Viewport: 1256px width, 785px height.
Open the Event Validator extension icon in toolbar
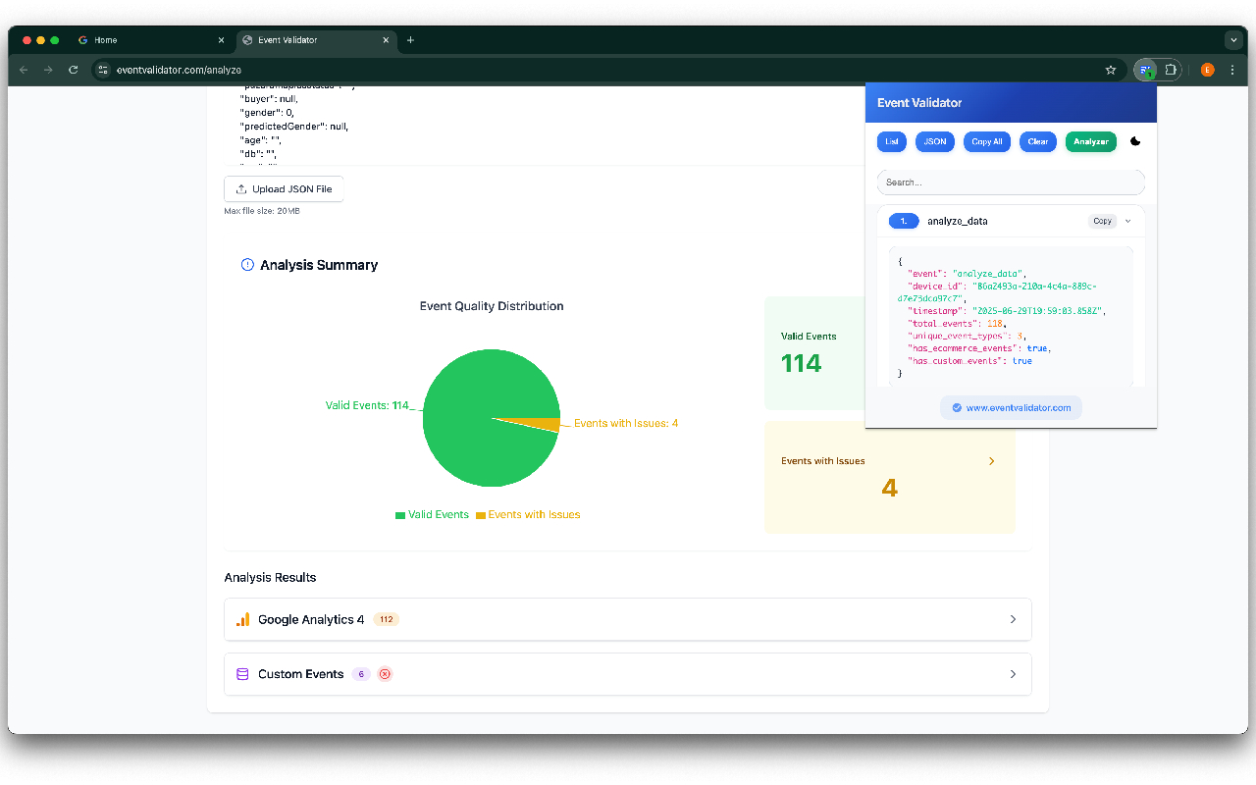[1145, 70]
